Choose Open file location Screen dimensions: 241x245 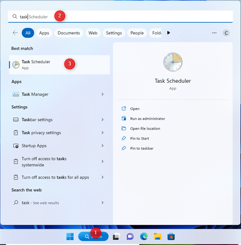click(x=145, y=129)
